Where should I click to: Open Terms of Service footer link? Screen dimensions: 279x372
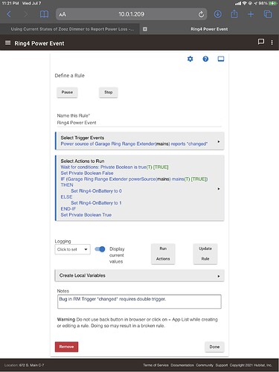coord(155,365)
